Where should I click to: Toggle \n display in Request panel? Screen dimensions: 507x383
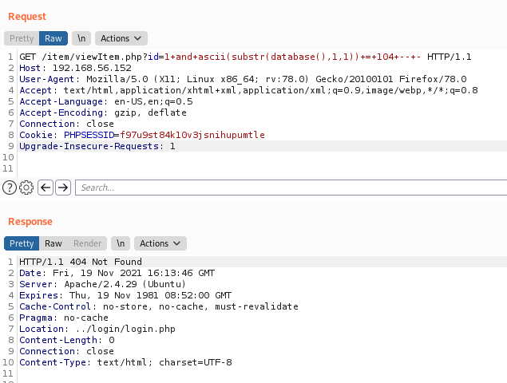point(81,38)
